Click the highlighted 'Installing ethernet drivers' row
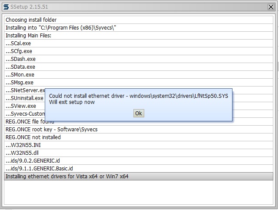279x210 pixels. [x=66, y=177]
